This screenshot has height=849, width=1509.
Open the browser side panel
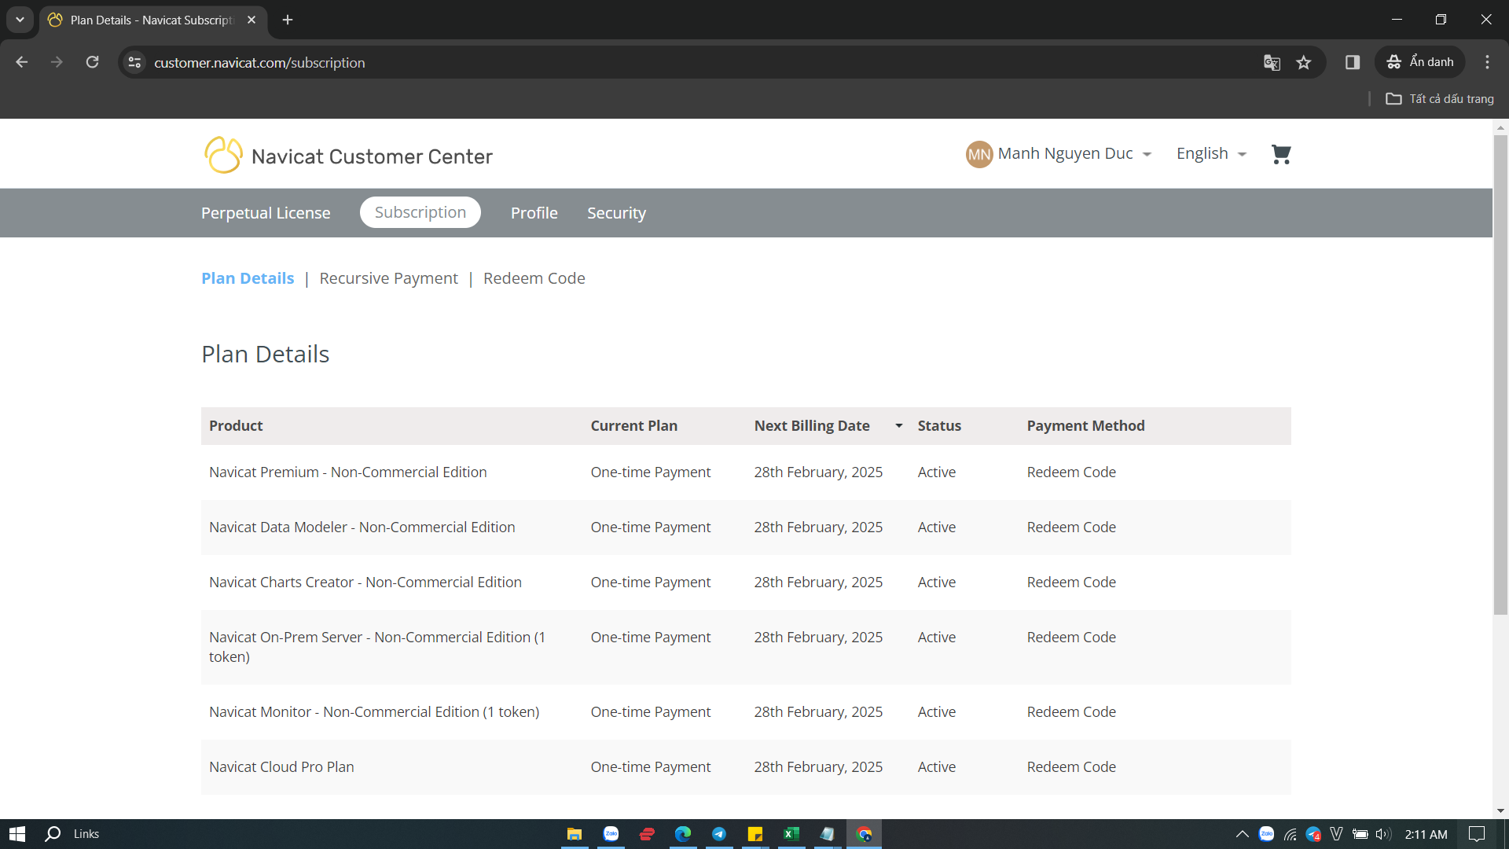[1353, 62]
